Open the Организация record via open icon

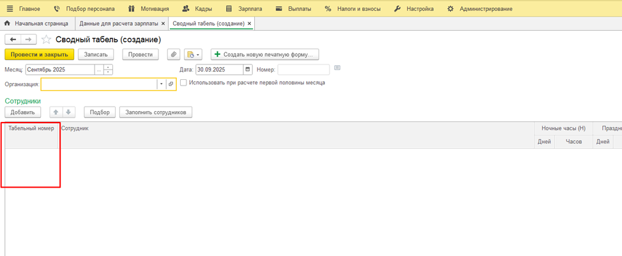(x=171, y=84)
